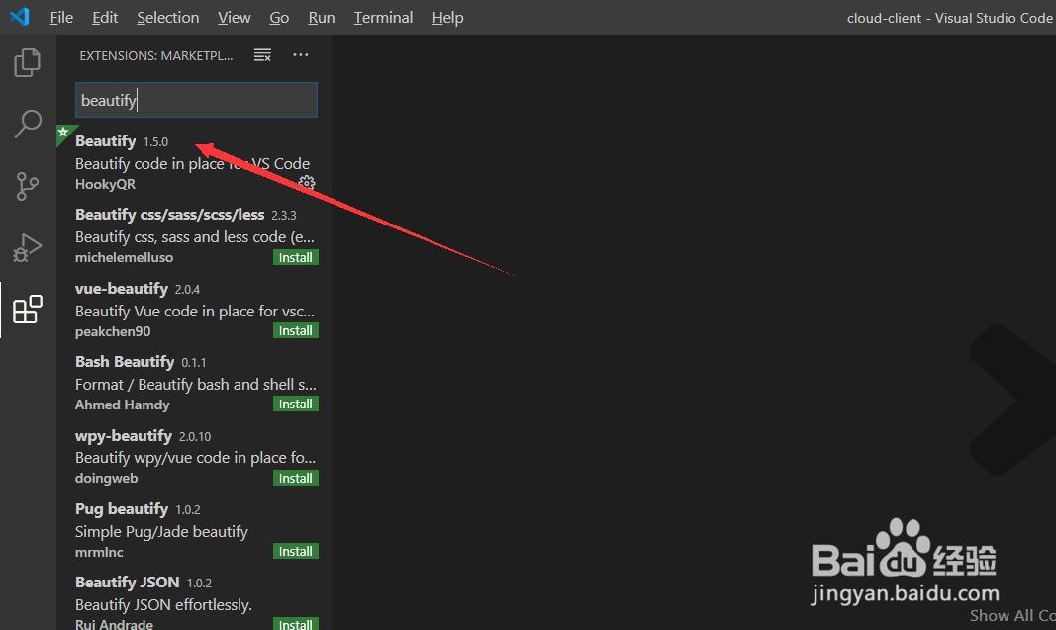Open the File menu
This screenshot has height=630, width=1056.
click(61, 18)
